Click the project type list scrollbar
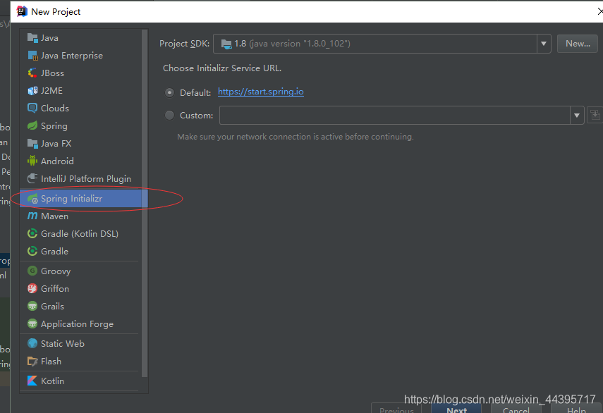 coord(145,203)
